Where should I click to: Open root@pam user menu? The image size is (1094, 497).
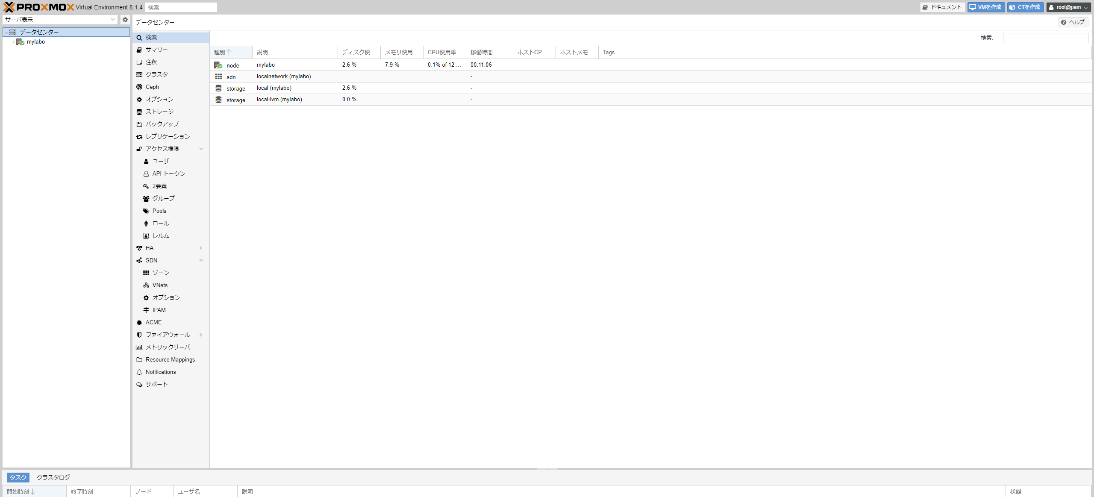(x=1068, y=7)
